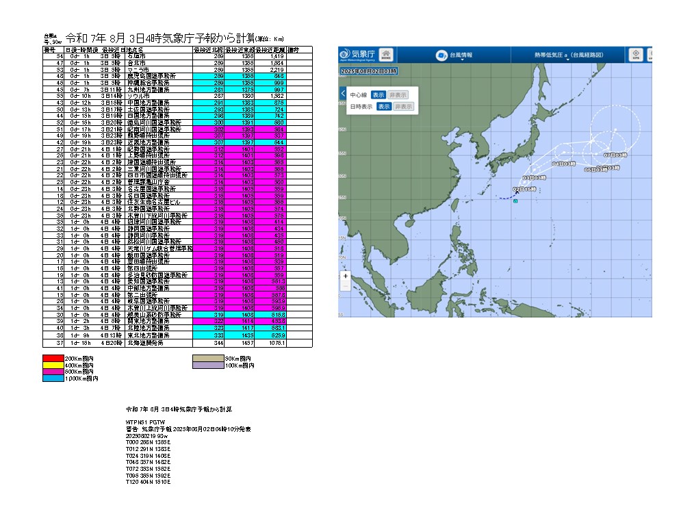Set 中心線 to 非表示

click(x=398, y=95)
